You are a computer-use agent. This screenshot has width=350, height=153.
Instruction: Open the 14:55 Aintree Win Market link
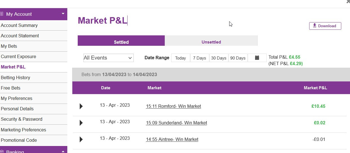coord(172,140)
